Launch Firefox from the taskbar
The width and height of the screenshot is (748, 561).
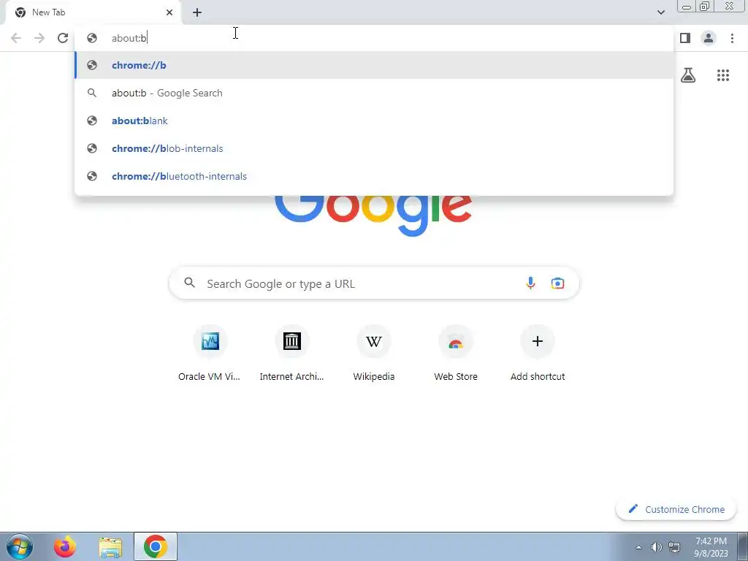pyautogui.click(x=65, y=546)
